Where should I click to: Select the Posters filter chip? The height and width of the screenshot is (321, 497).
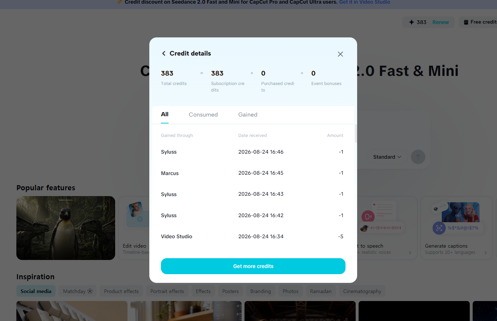tap(231, 291)
